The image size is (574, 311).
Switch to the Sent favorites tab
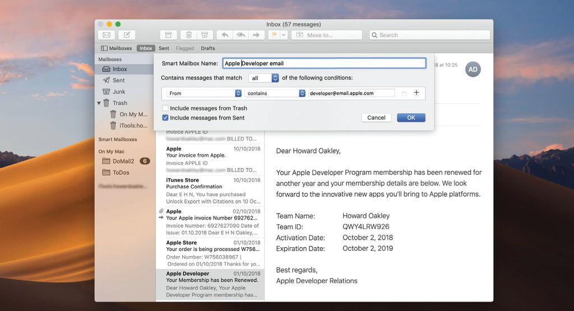[164, 48]
